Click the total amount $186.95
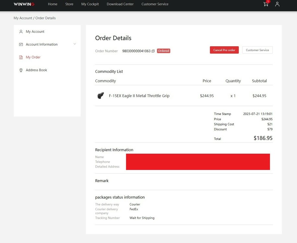Viewport: 297px width, 243px height. pos(263,138)
